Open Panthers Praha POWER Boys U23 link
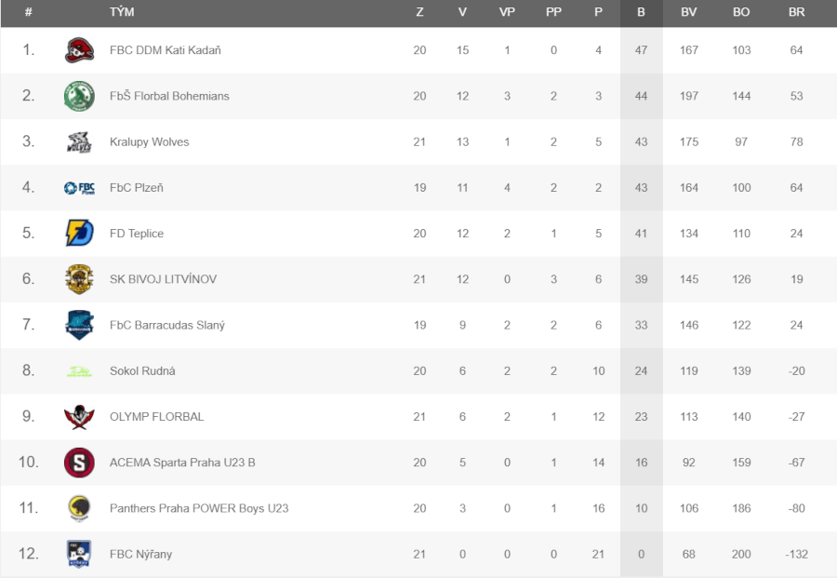The height and width of the screenshot is (578, 837). pyautogui.click(x=199, y=508)
